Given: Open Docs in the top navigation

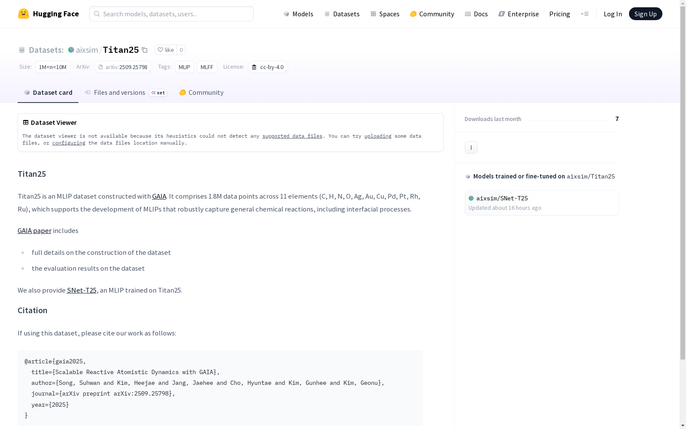Looking at the screenshot, I should pos(476,14).
